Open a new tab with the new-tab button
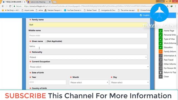Screen dimensions: 178x100 click(x=55, y=2)
